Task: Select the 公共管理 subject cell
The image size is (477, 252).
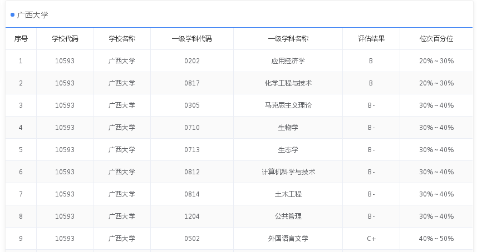Action: click(x=288, y=216)
